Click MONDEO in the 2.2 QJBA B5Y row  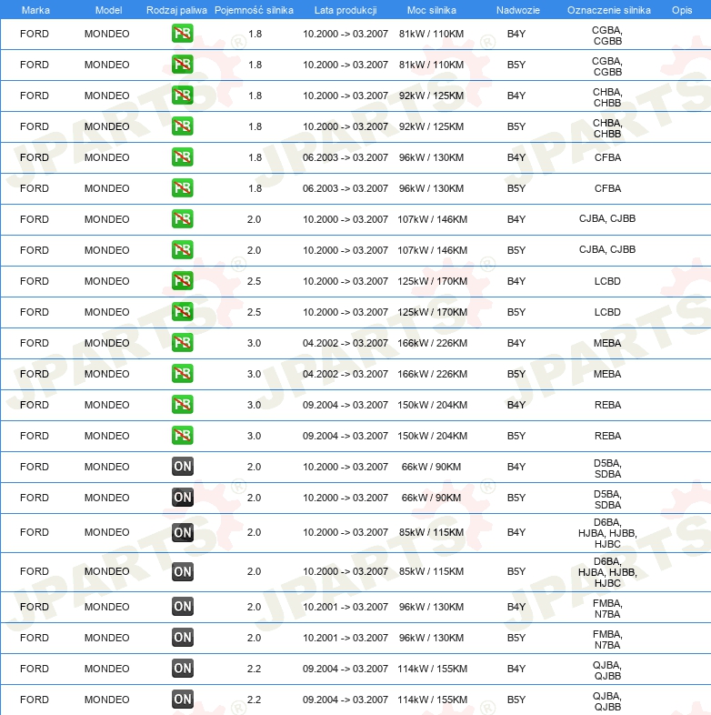point(106,700)
